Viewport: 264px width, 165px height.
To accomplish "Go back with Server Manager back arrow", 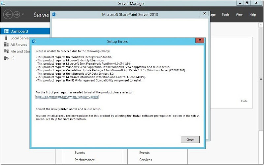I will point(8,15).
